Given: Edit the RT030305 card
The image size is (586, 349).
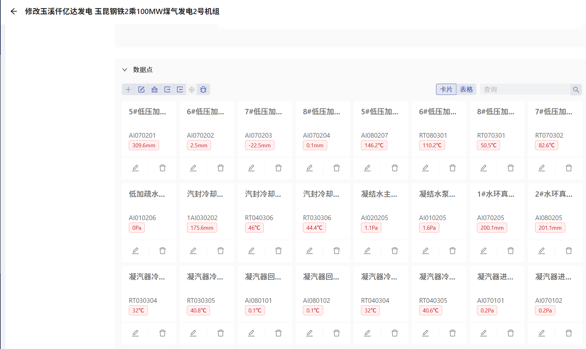Looking at the screenshot, I should pyautogui.click(x=193, y=333).
